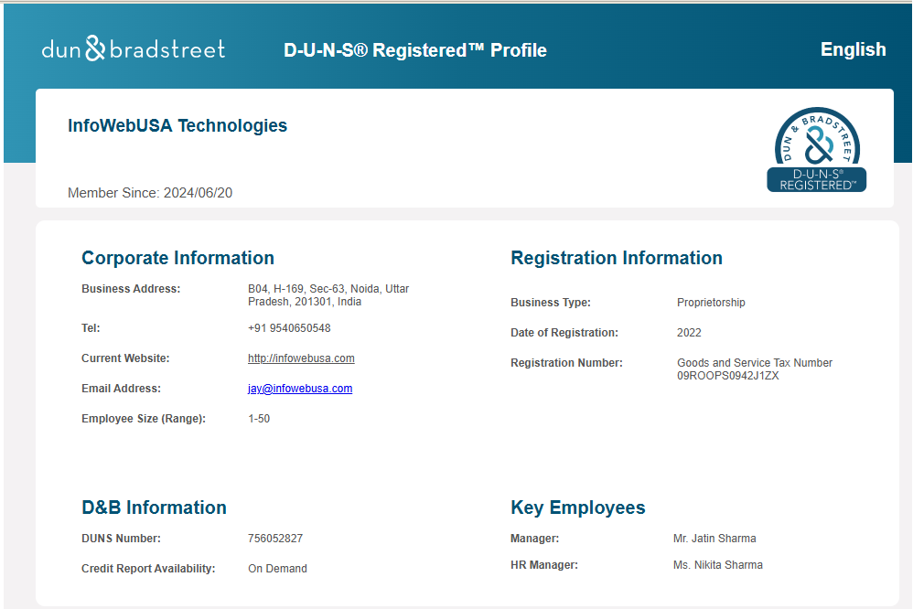Click the Employee Size (Range): label
Image resolution: width=913 pixels, height=609 pixels.
(144, 419)
